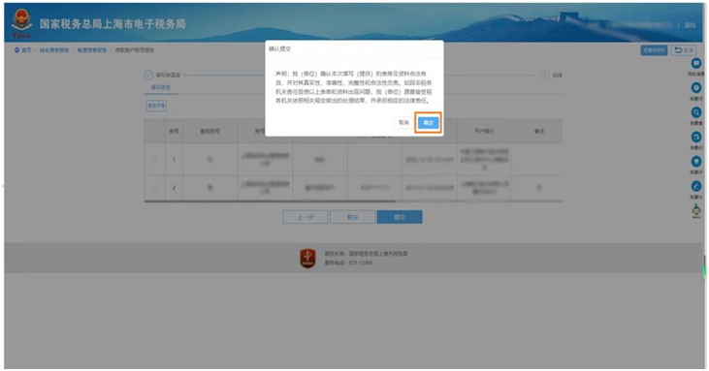Click the 确认提交 dialog title

coord(280,48)
